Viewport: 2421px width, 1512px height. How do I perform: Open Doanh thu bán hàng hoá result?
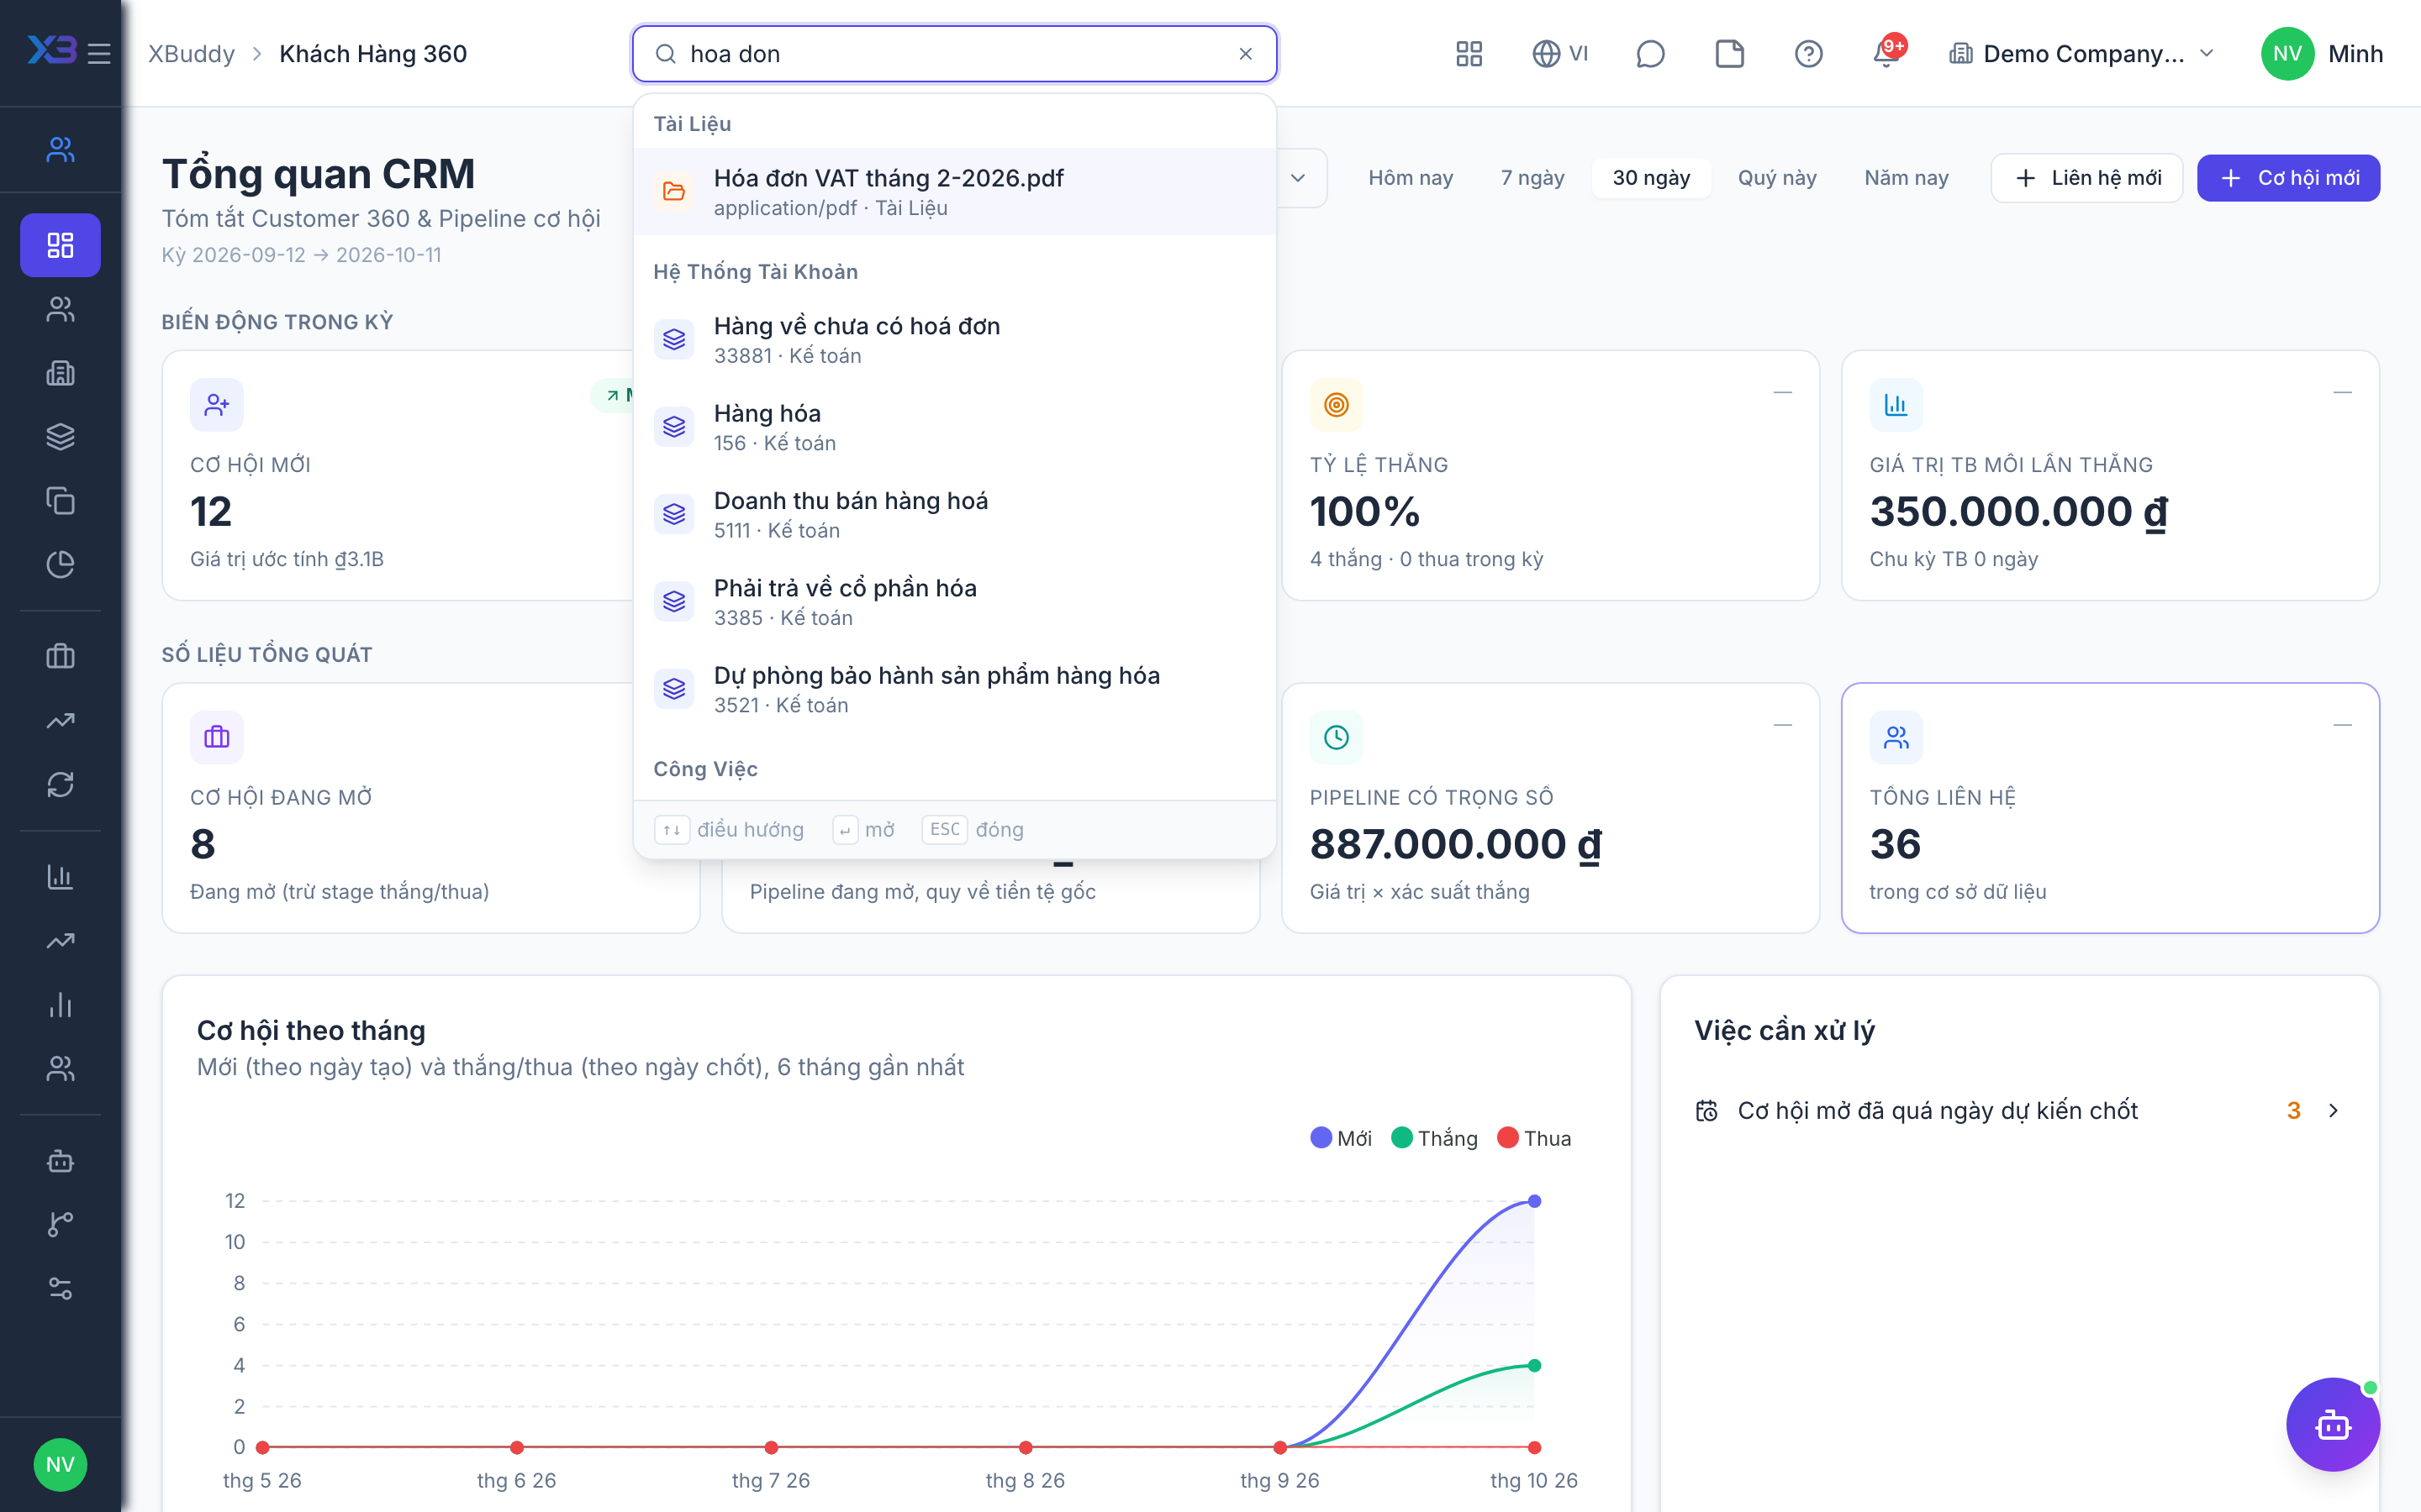tap(954, 514)
